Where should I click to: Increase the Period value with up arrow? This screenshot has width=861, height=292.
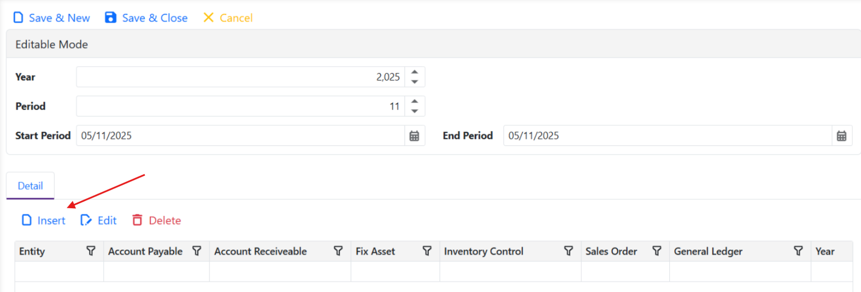[415, 101]
